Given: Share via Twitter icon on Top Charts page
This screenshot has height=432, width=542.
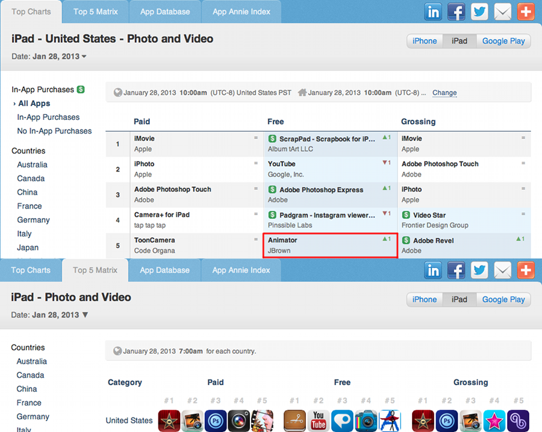Looking at the screenshot, I should 479,12.
